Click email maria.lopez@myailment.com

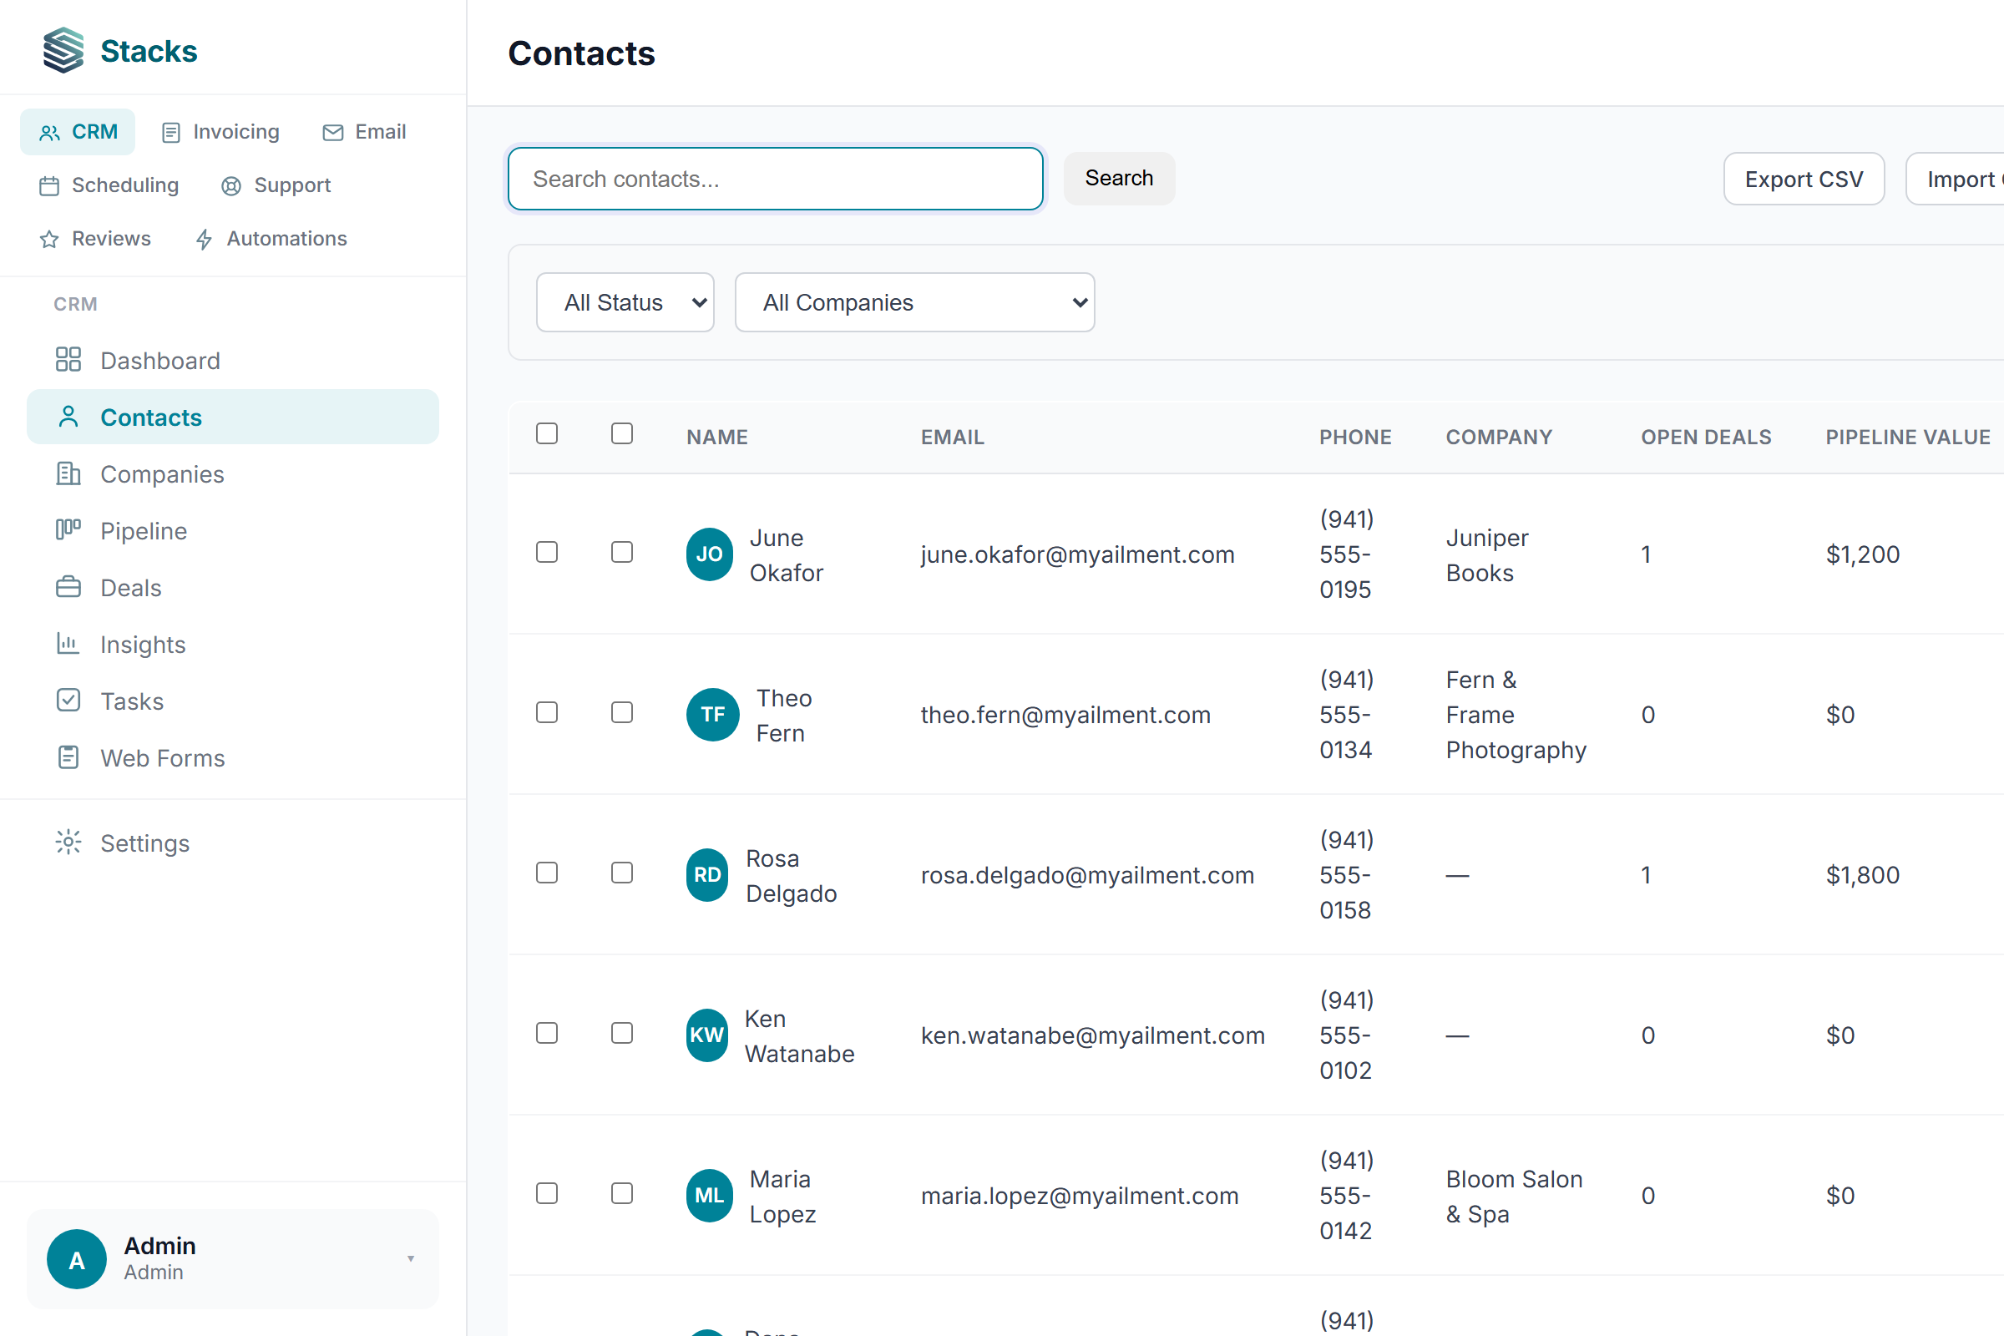(1080, 1196)
